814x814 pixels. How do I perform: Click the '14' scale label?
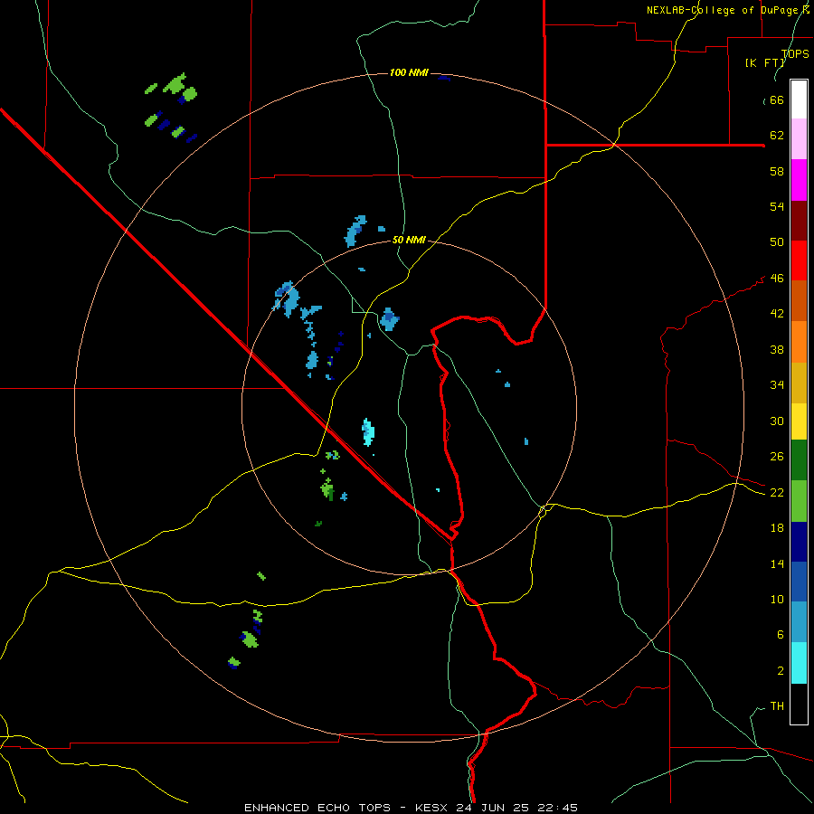click(x=777, y=563)
